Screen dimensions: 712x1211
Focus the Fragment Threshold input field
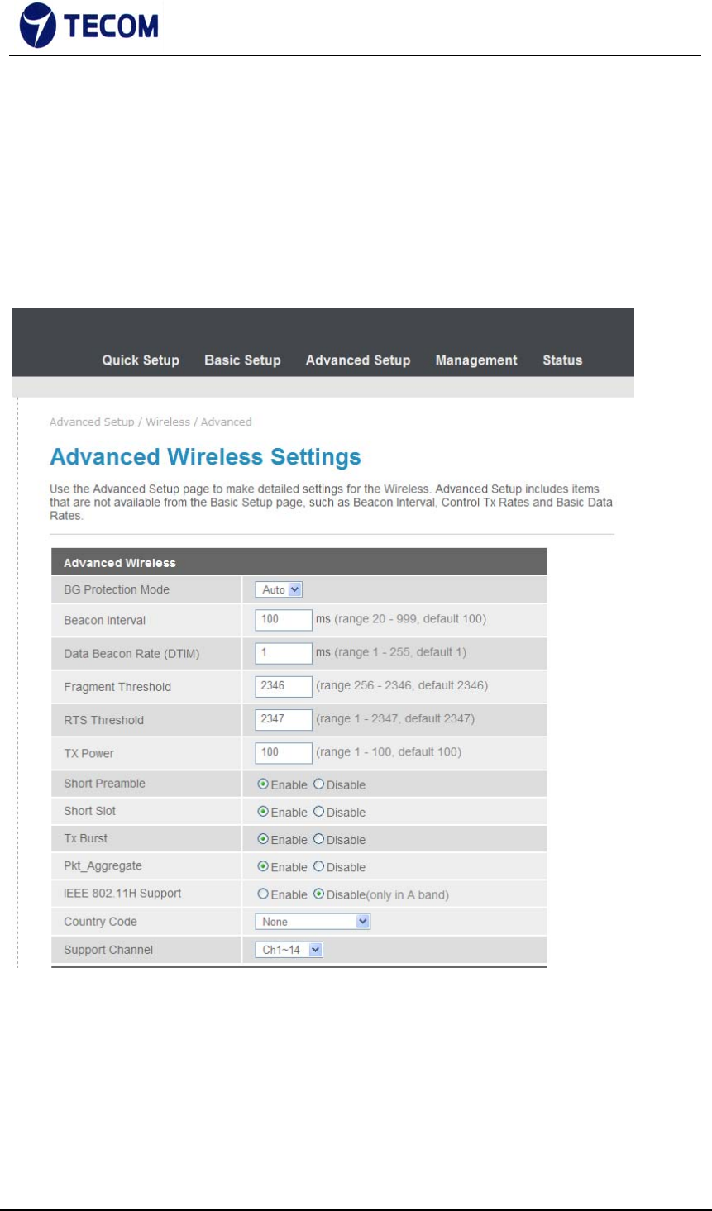[x=284, y=686]
